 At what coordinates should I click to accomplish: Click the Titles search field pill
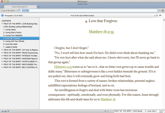(x=25, y=10)
